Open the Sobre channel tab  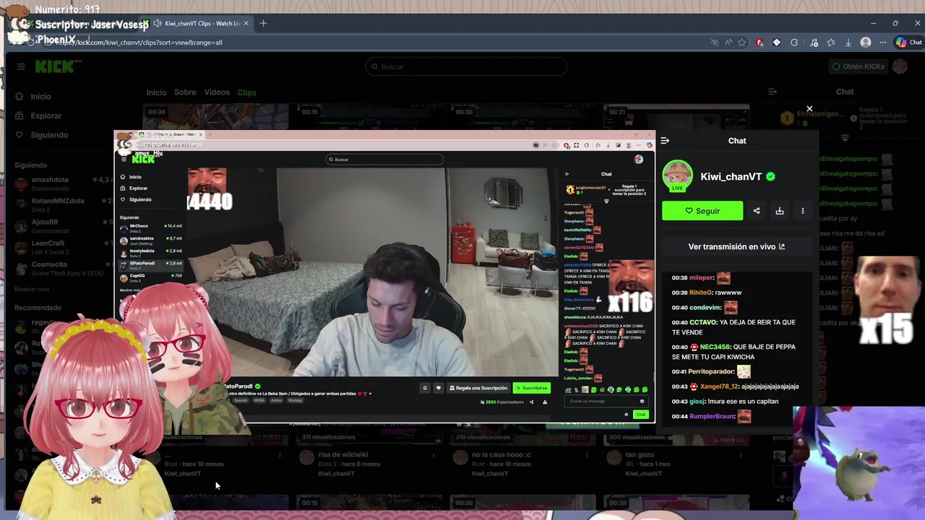coord(185,92)
